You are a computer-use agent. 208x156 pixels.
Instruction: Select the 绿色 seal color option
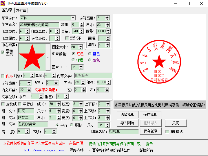tap(73, 60)
